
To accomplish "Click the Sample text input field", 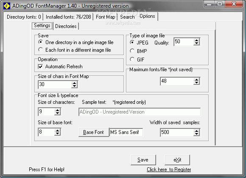I will (140, 112).
